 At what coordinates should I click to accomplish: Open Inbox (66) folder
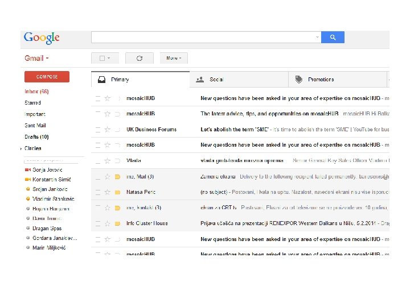(x=36, y=92)
